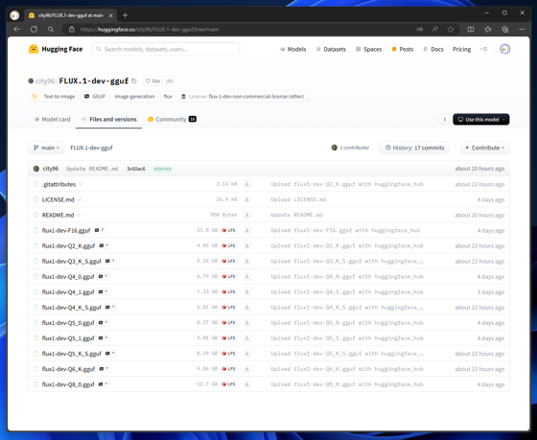Expand the Contribute dropdown
The image size is (537, 440).
click(485, 148)
